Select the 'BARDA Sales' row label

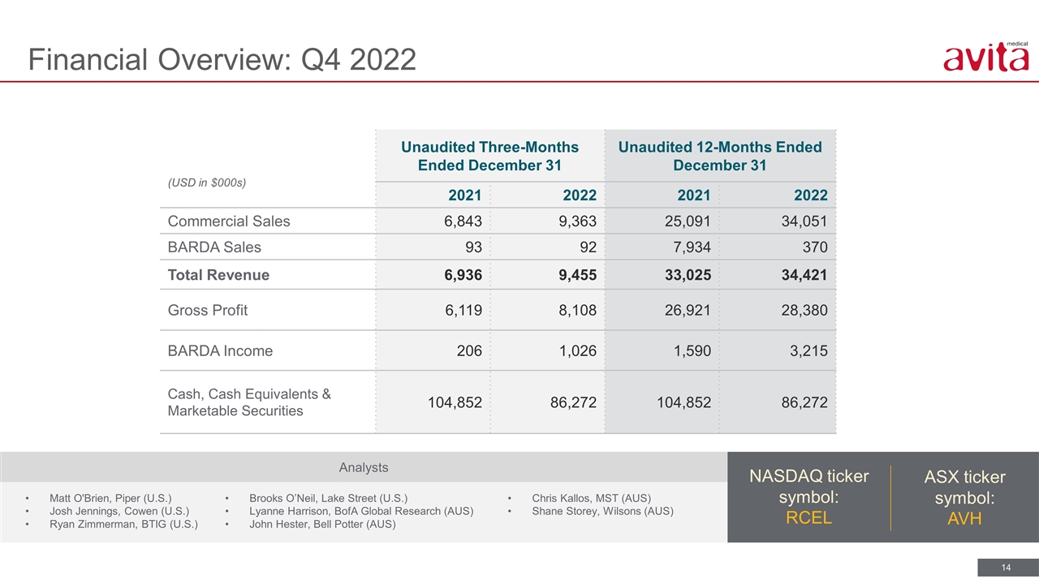point(214,247)
